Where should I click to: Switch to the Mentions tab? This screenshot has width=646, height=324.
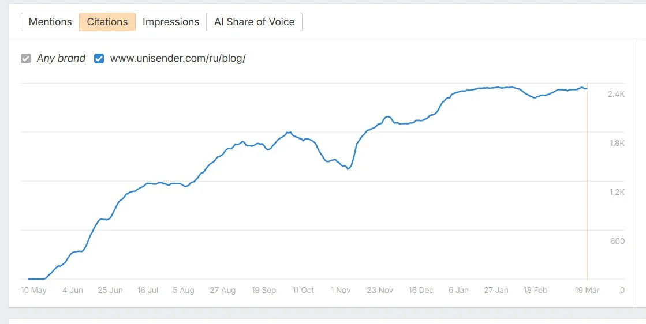50,22
